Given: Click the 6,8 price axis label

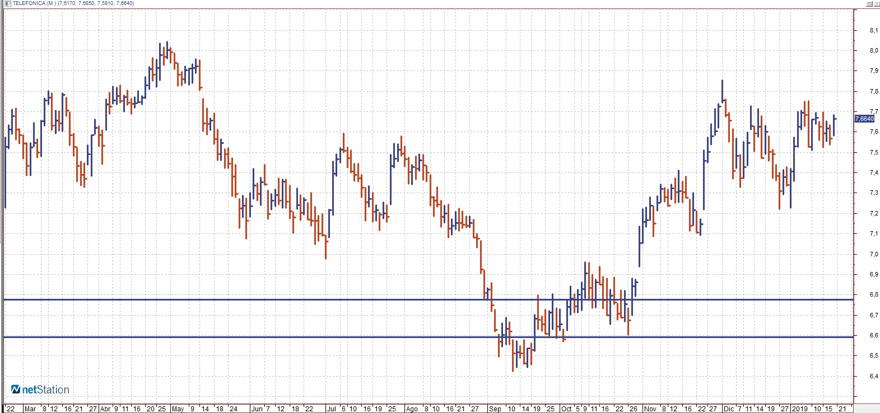Looking at the screenshot, I should pos(873,294).
